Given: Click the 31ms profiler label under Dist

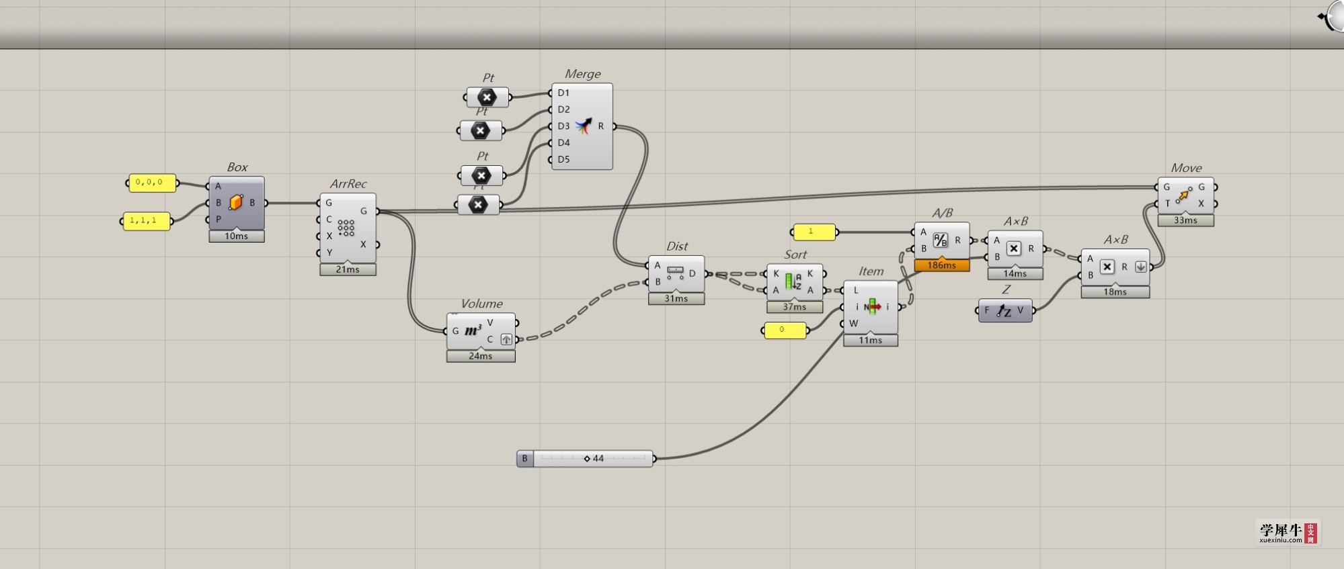Looking at the screenshot, I should [x=676, y=299].
